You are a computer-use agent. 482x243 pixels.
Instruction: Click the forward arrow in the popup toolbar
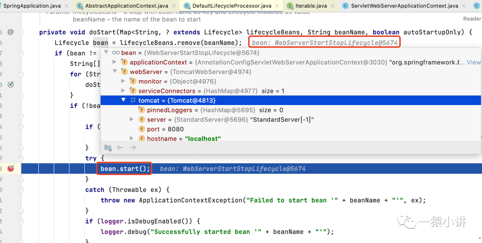click(x=133, y=148)
